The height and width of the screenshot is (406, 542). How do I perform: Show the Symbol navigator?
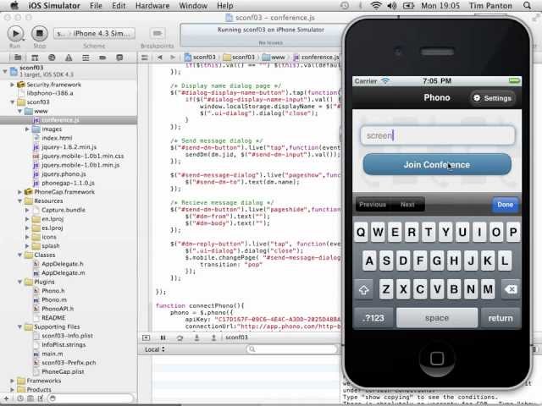pyautogui.click(x=35, y=58)
